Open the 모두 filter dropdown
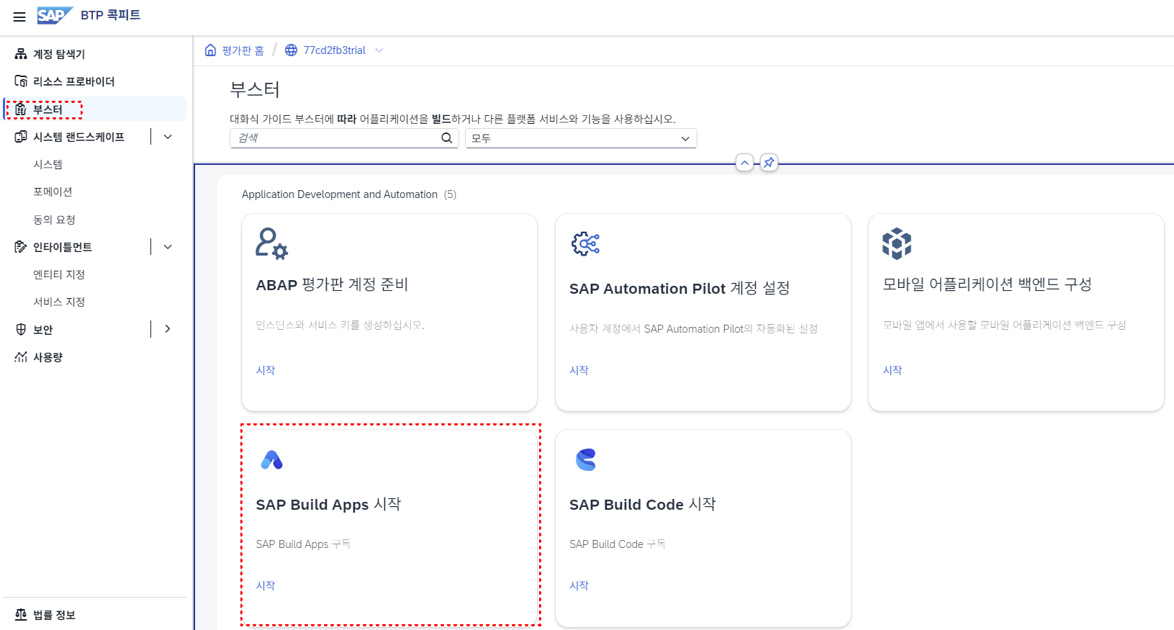 [581, 138]
